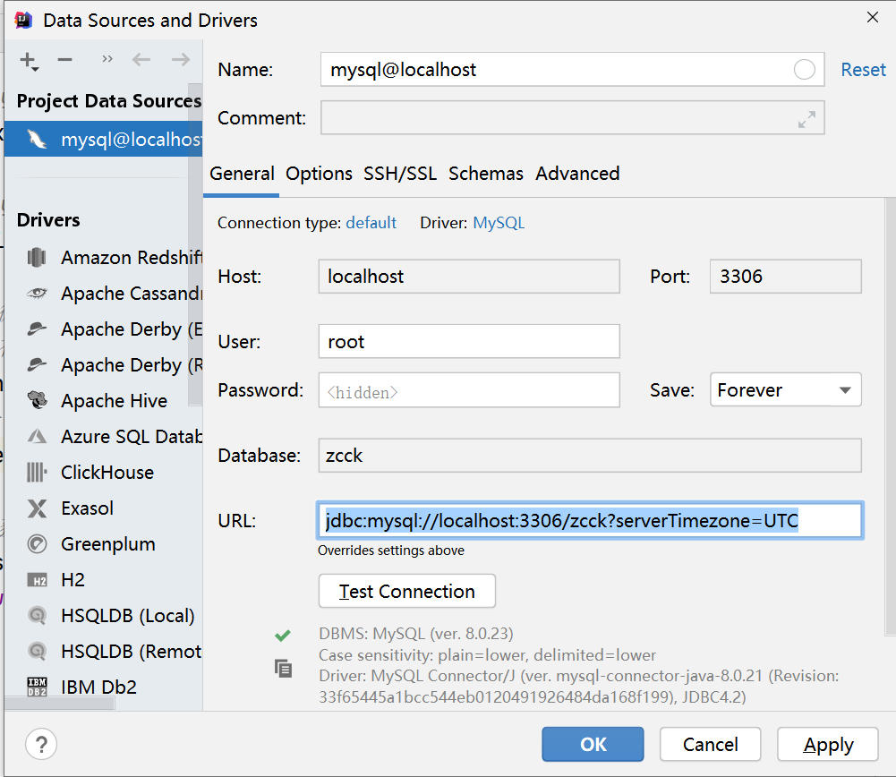Open help with the question mark button
The width and height of the screenshot is (896, 777).
41,744
